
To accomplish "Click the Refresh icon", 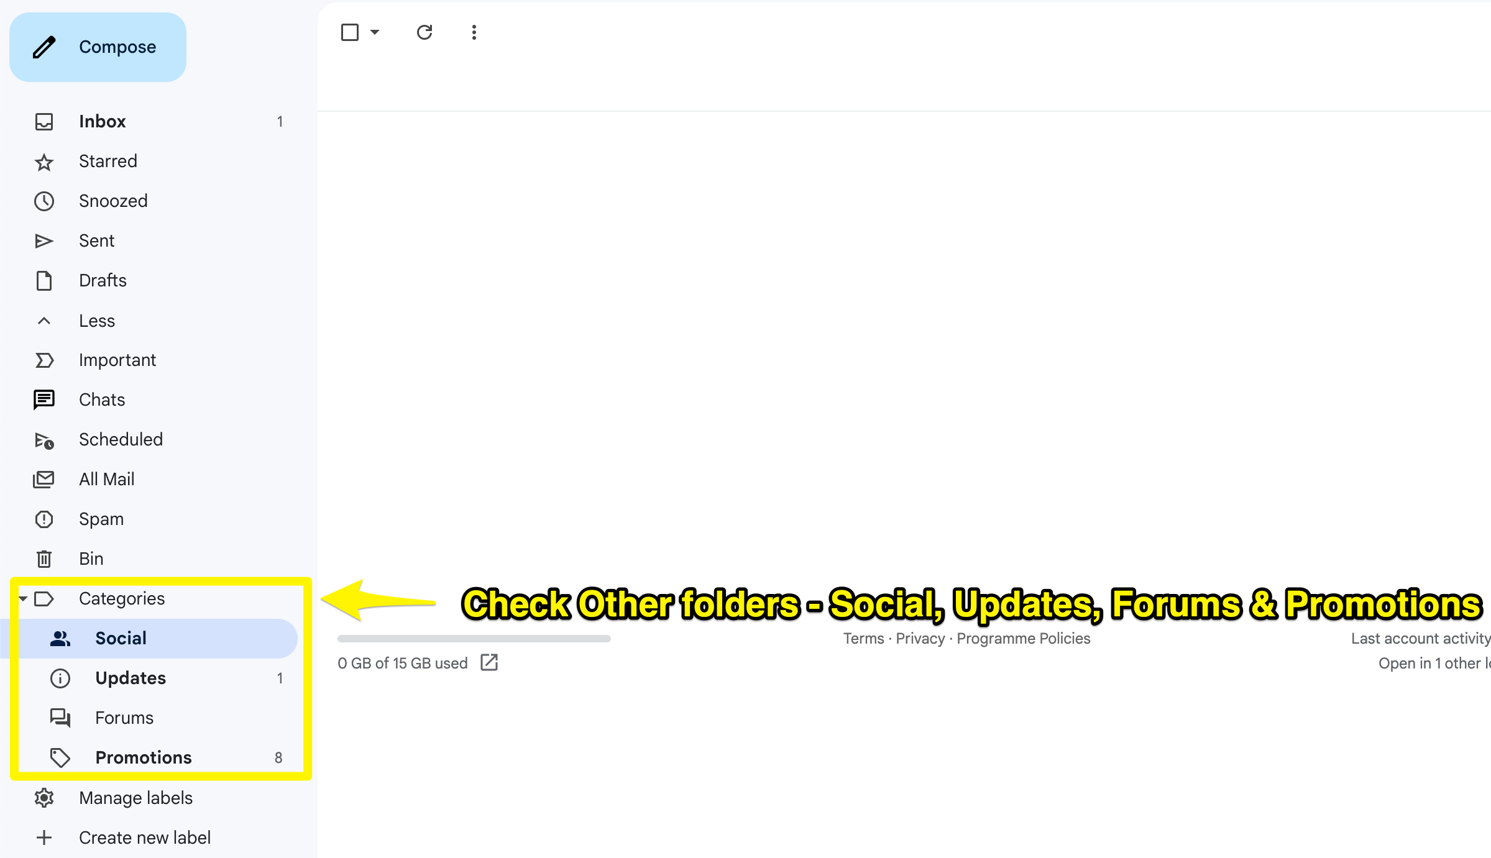I will 424,32.
